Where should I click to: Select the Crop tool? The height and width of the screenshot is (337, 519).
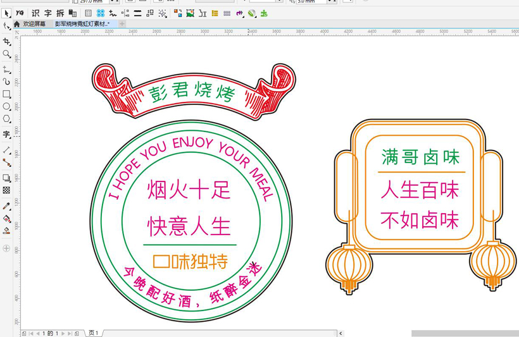pos(6,41)
